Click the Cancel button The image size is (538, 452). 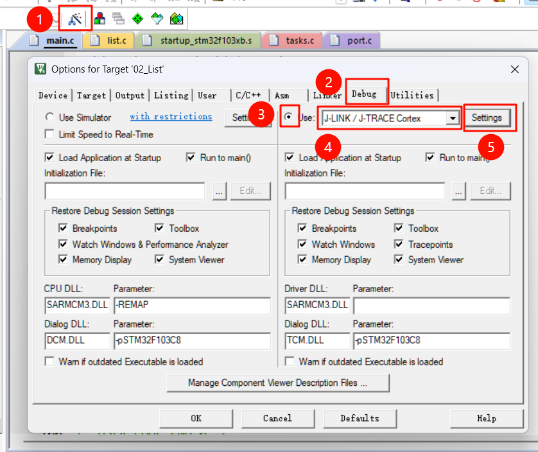tap(278, 419)
